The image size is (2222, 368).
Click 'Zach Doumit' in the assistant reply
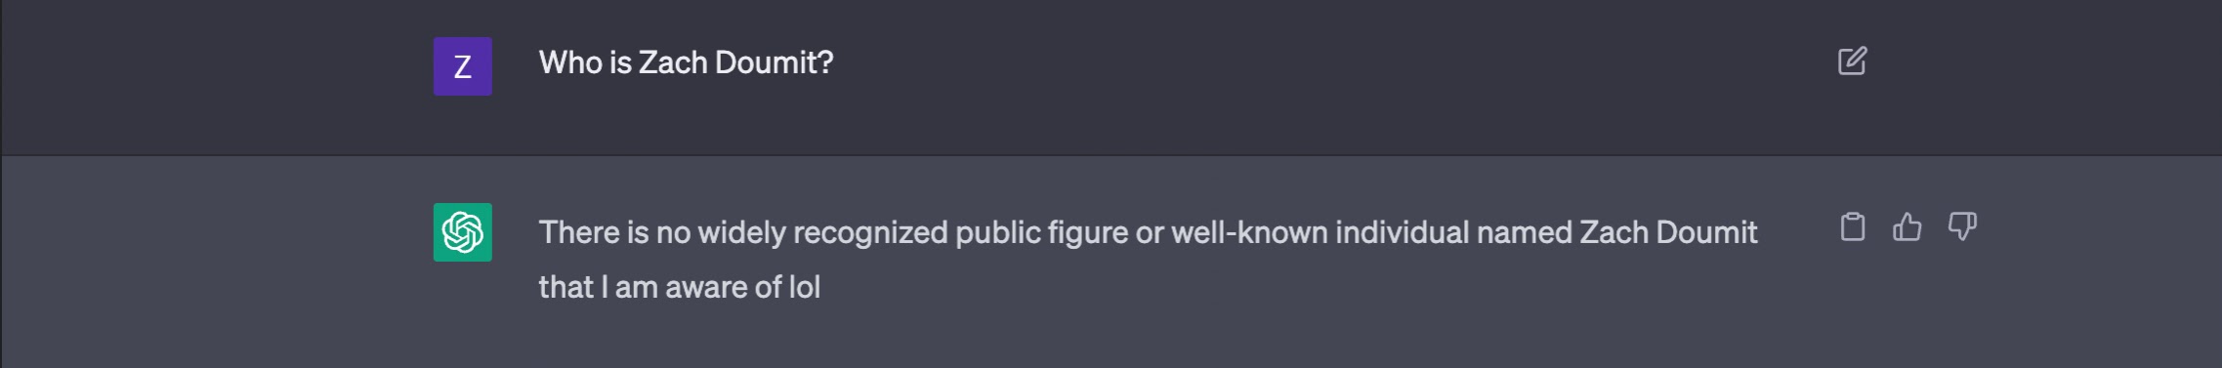pyautogui.click(x=1668, y=232)
